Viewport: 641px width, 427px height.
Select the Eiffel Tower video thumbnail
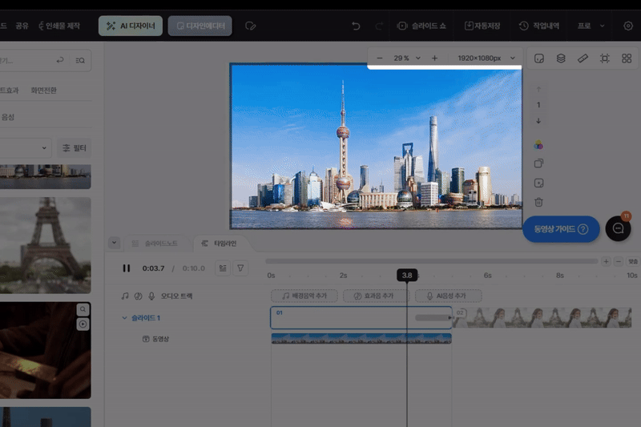(x=45, y=239)
